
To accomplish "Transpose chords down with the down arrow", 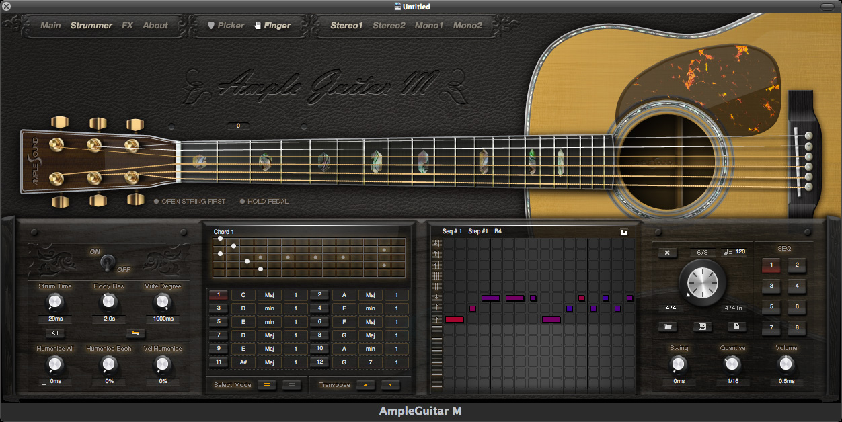I will [x=390, y=385].
